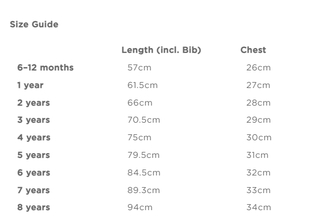The height and width of the screenshot is (224, 330).
Task: Click the 5 years size label
Action: click(x=34, y=155)
